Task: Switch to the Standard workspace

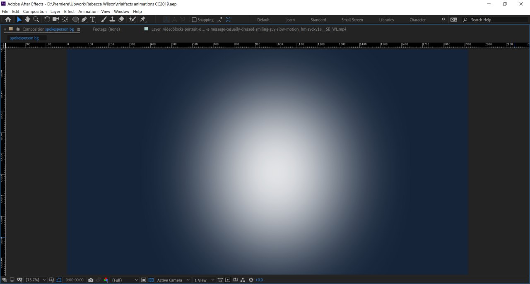Action: coord(318,20)
